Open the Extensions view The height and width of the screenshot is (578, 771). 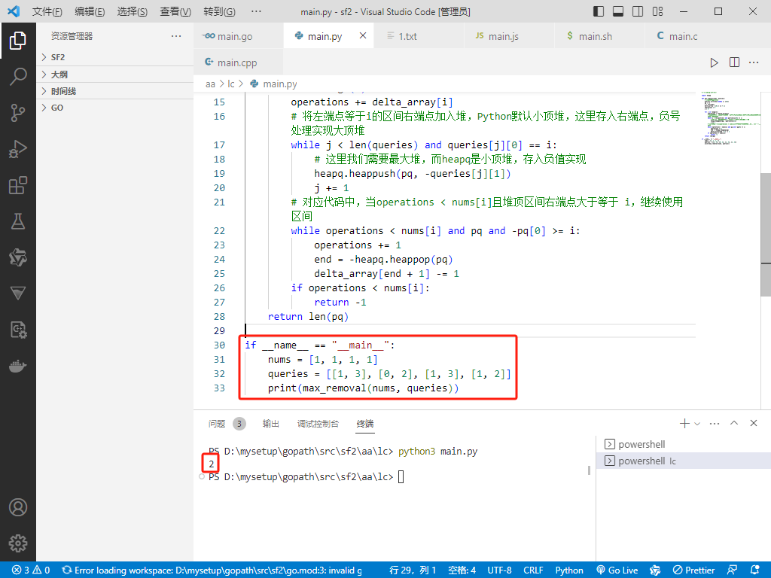click(18, 185)
